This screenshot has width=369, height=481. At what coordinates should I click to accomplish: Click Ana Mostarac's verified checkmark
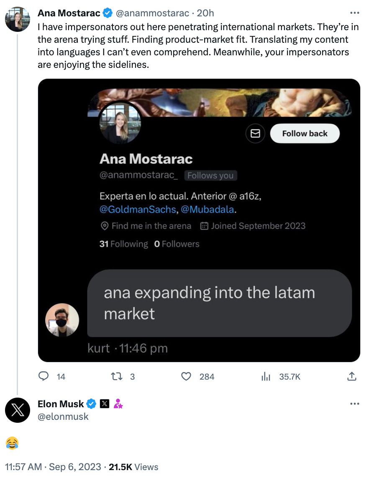click(x=108, y=13)
